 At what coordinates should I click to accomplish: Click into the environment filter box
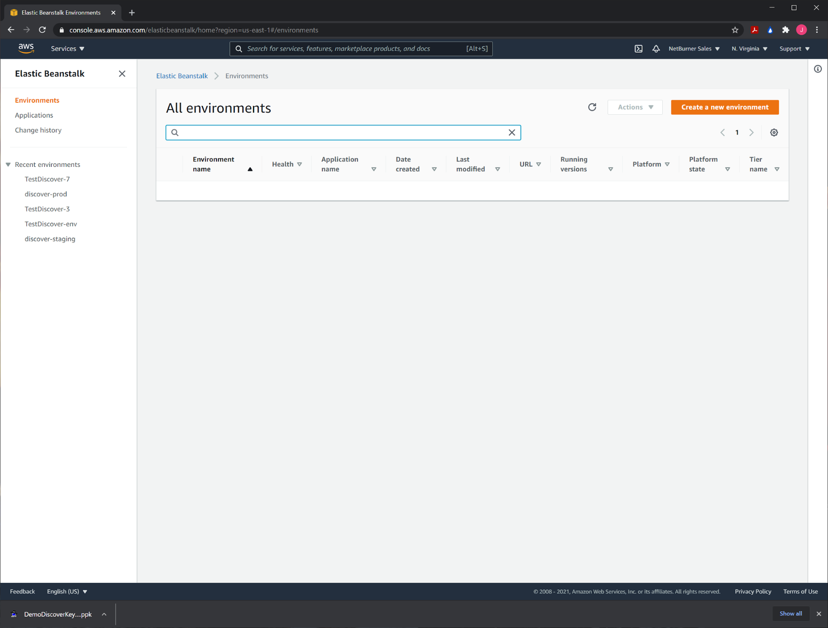(x=340, y=132)
